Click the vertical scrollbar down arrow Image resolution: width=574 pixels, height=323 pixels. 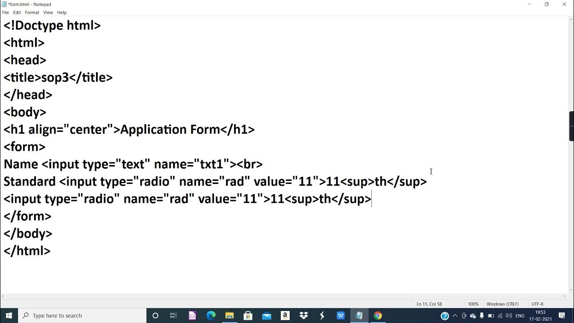(570, 290)
